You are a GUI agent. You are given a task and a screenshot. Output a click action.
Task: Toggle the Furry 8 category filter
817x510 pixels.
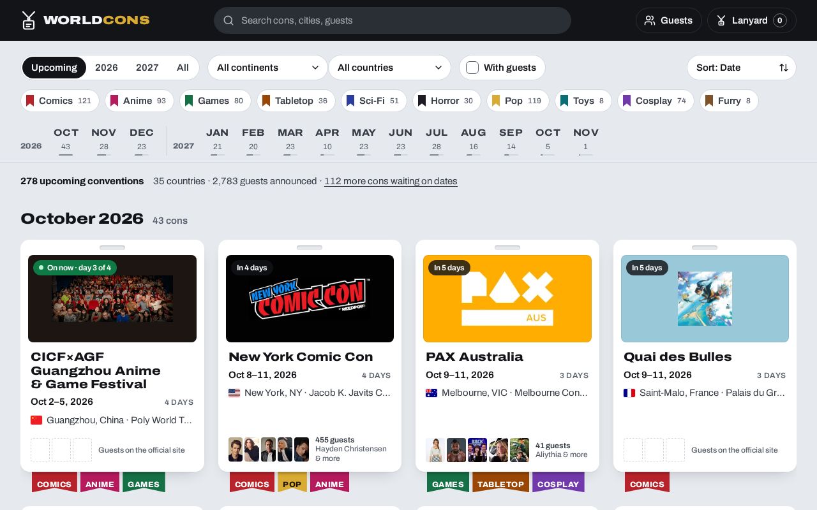tap(729, 101)
